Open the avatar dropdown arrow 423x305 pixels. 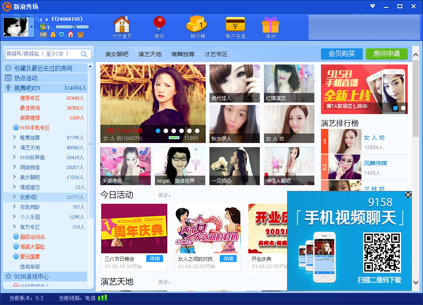point(31,26)
